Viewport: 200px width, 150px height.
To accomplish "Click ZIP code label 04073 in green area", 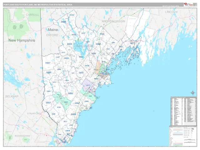I will pyautogui.click(x=66, y=102).
